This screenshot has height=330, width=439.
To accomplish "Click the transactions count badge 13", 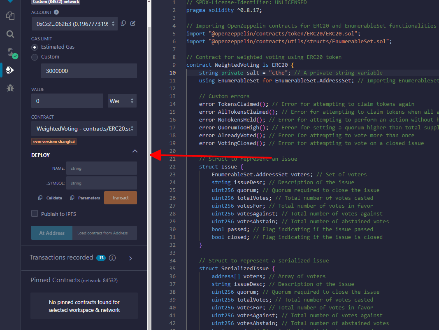I will pos(101,257).
